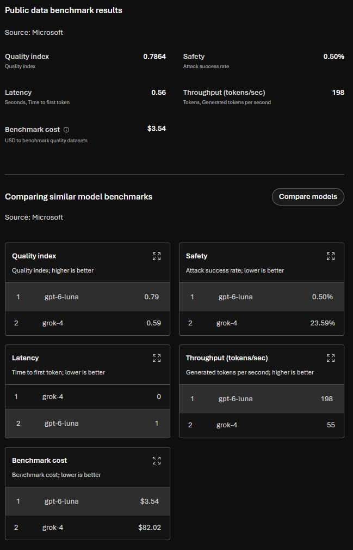
Task: Select grok-4 row in Latency card
Action: point(88,397)
